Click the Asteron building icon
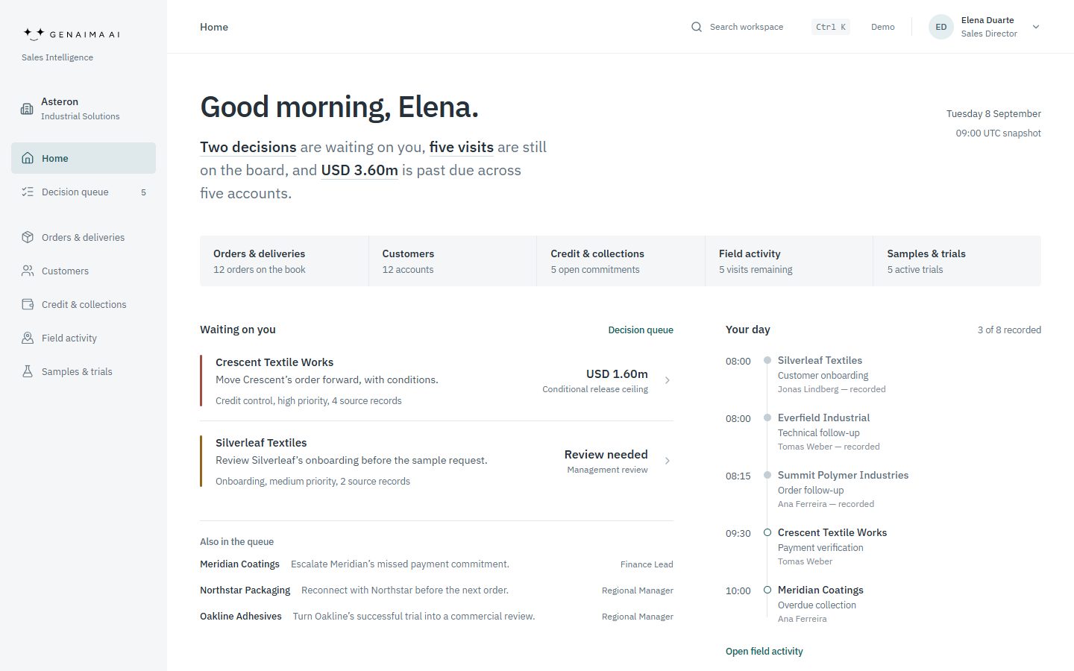This screenshot has width=1074, height=671. [x=27, y=109]
